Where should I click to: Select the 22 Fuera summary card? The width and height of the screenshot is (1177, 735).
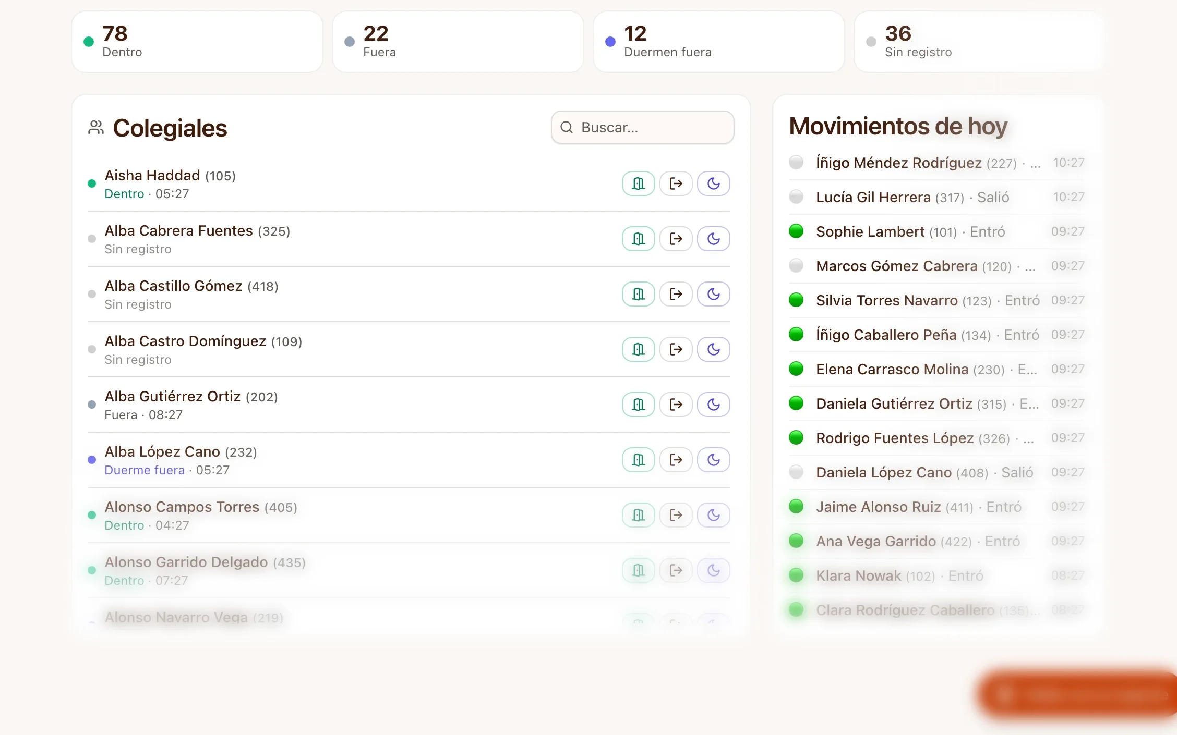coord(458,42)
